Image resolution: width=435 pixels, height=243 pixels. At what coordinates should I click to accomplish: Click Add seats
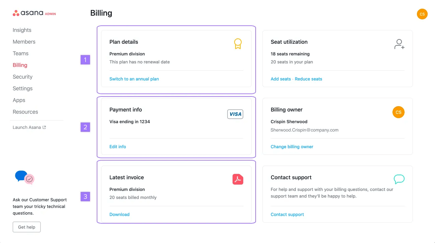pyautogui.click(x=280, y=79)
